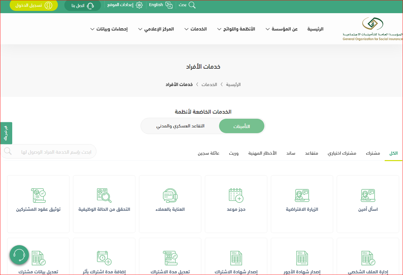Click the floating headset support button
Viewport: 403px width, 275px height.
(19, 255)
